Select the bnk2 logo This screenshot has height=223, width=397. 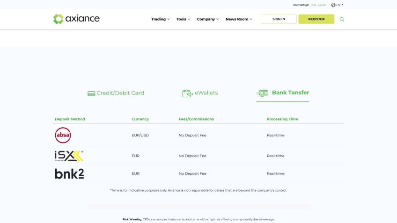coord(69,173)
